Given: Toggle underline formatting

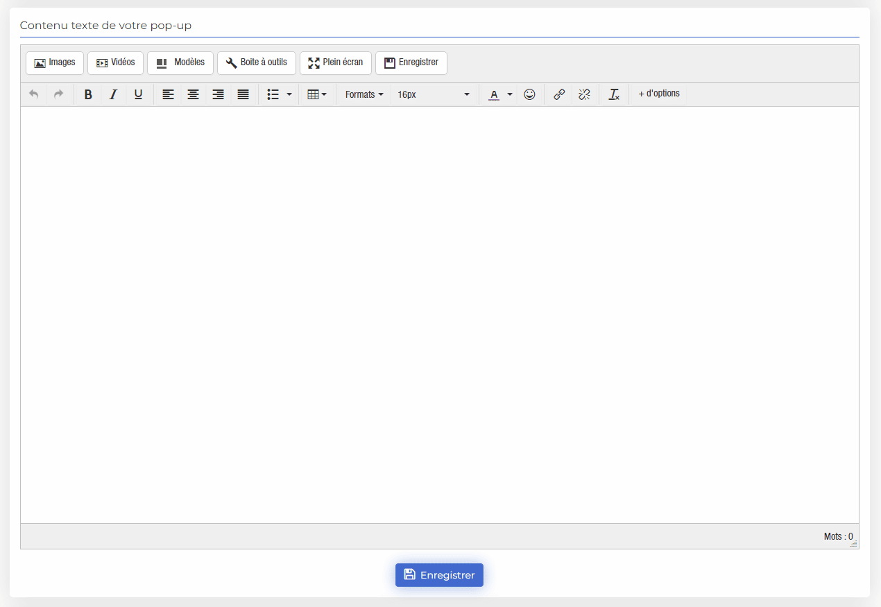Looking at the screenshot, I should pyautogui.click(x=138, y=94).
